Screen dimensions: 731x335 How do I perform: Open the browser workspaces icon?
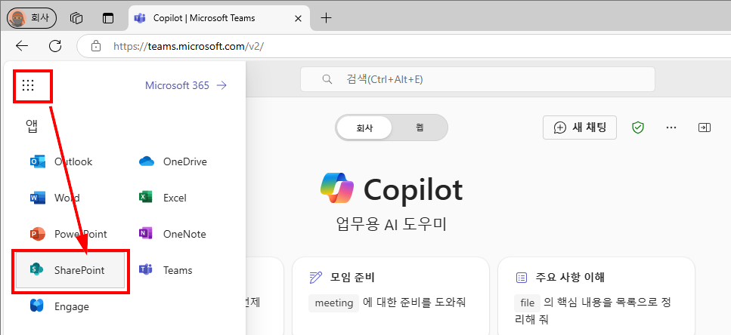click(76, 18)
